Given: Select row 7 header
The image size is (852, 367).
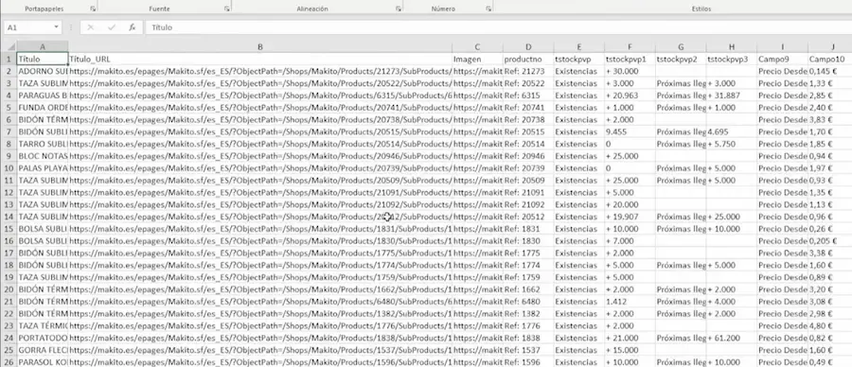Looking at the screenshot, I should point(9,131).
